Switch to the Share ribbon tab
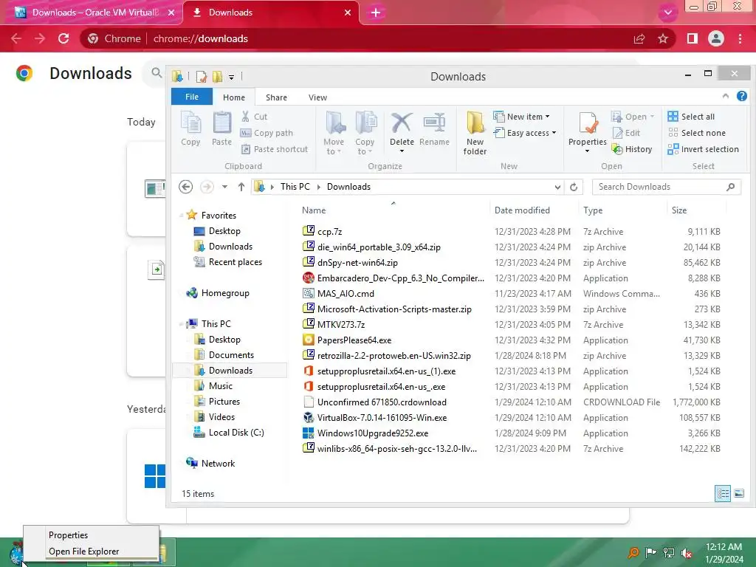 tap(276, 97)
